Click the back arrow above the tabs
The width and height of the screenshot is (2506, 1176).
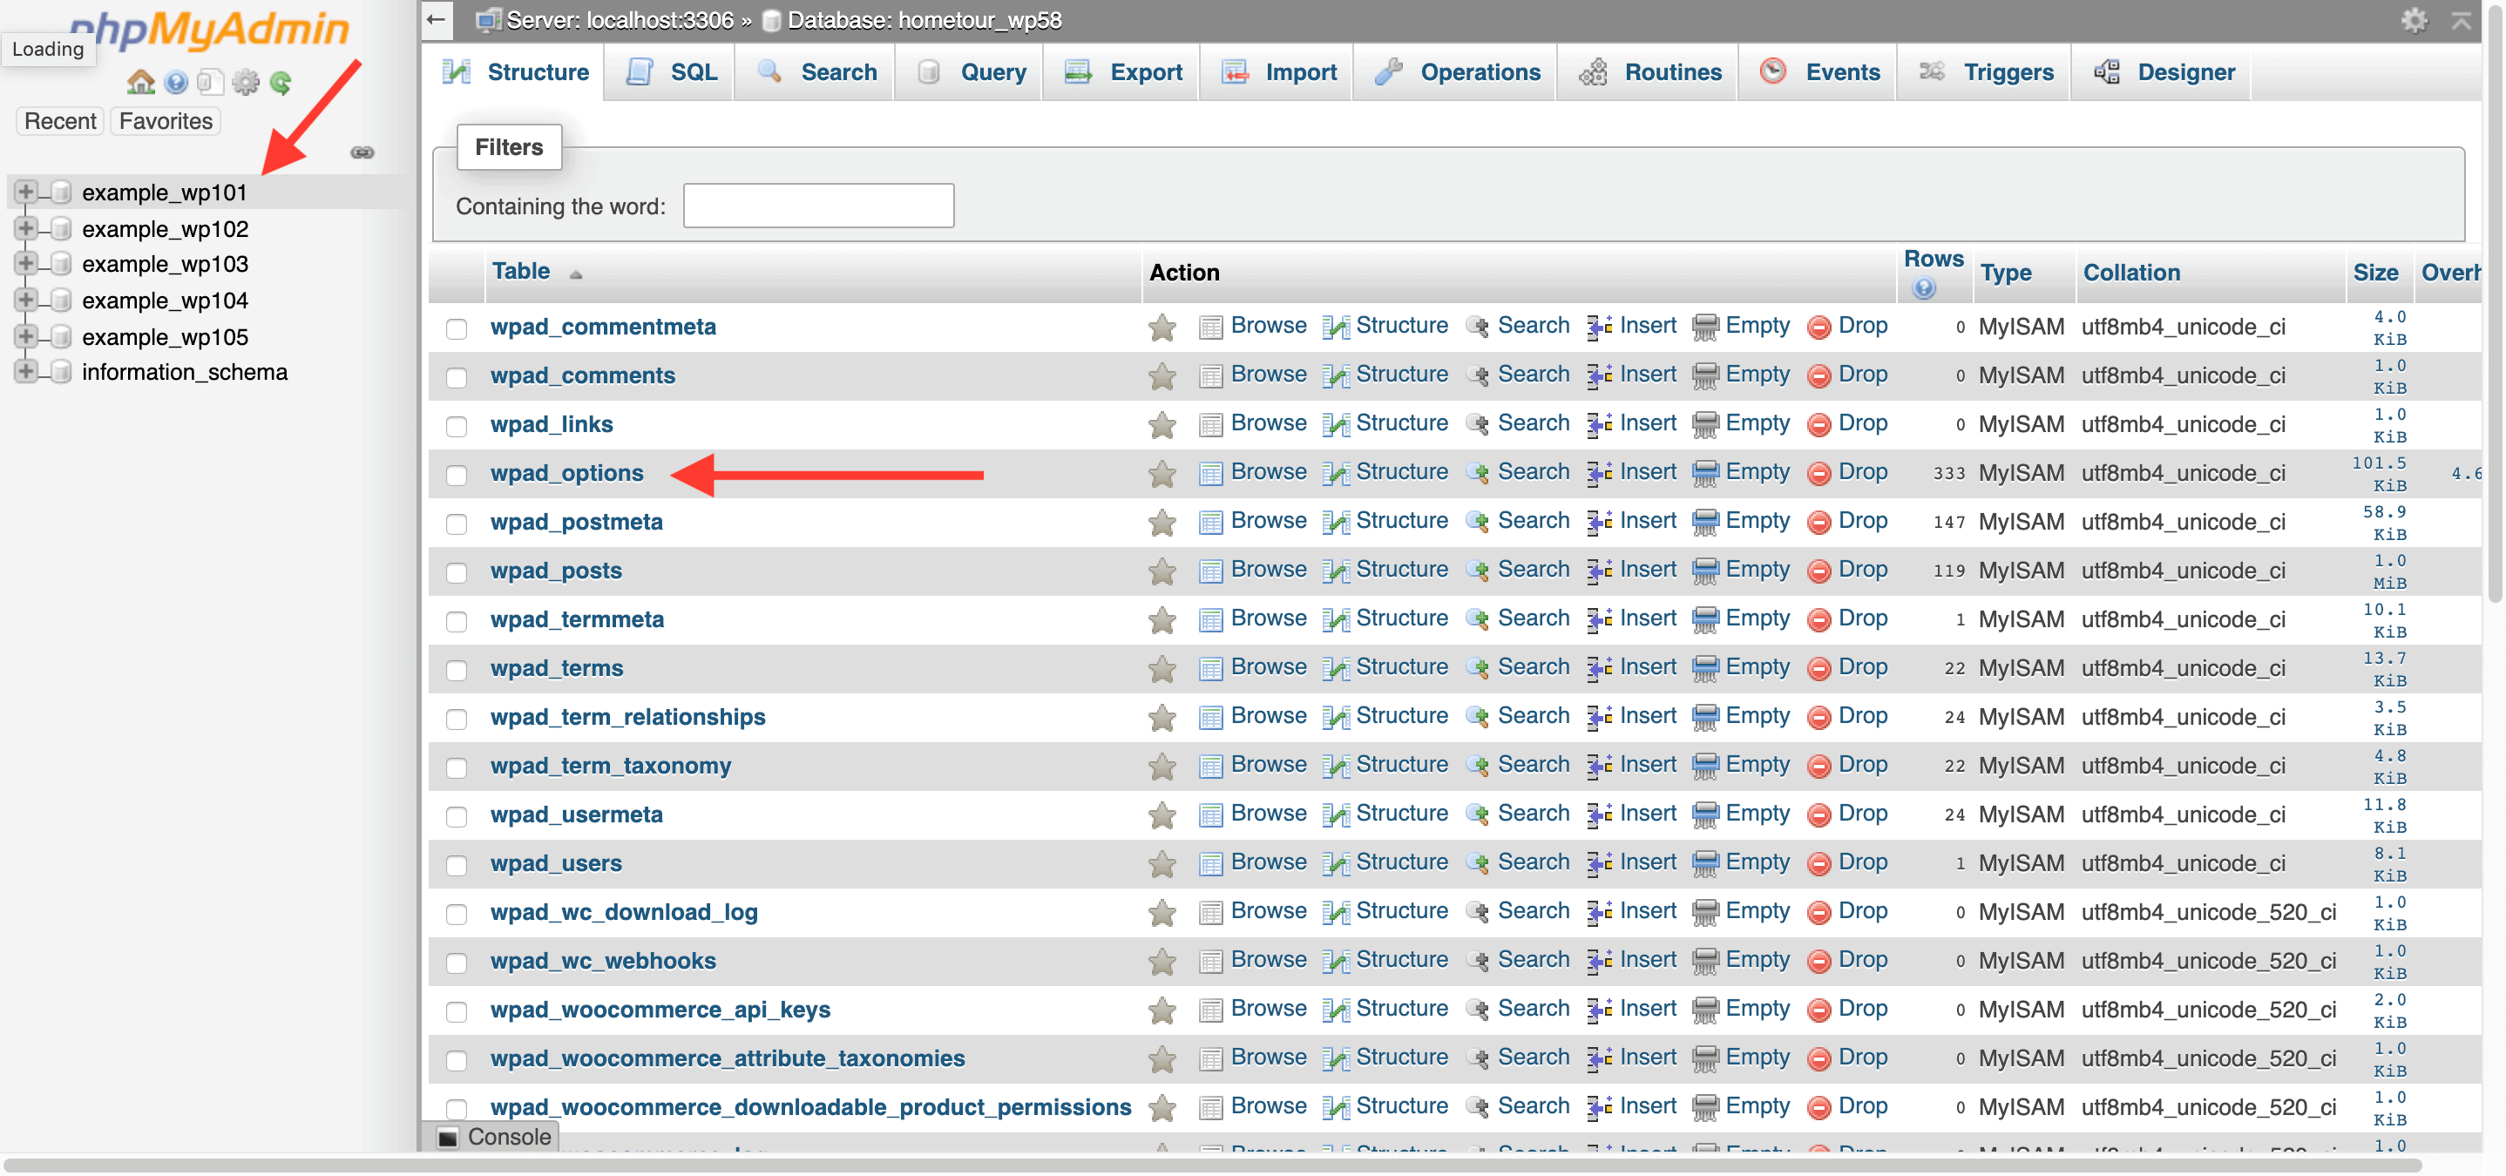(x=435, y=19)
